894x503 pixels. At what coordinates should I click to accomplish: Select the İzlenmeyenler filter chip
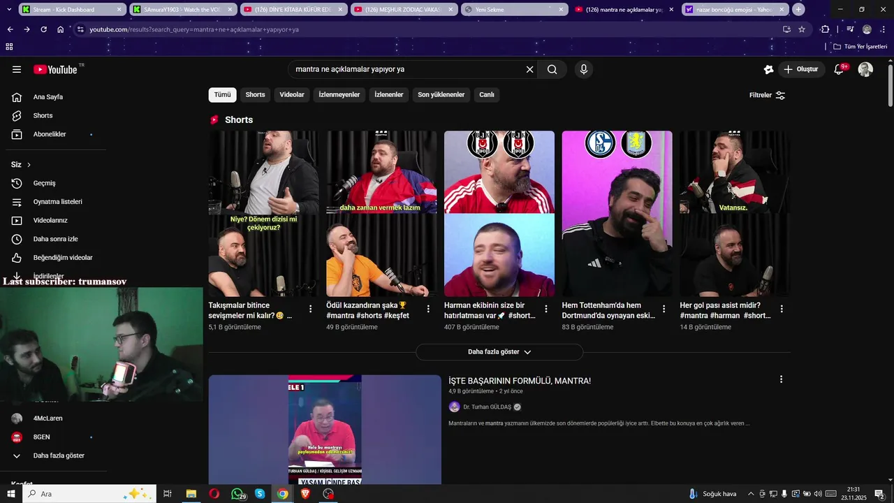point(339,95)
